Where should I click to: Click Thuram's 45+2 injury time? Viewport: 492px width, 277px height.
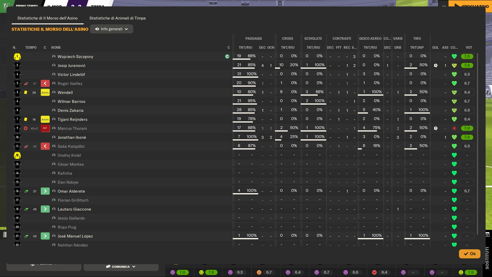tap(34, 128)
